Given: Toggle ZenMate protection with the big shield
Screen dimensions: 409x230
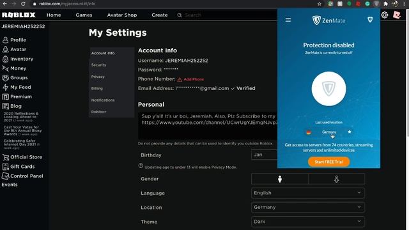Looking at the screenshot, I should (328, 89).
